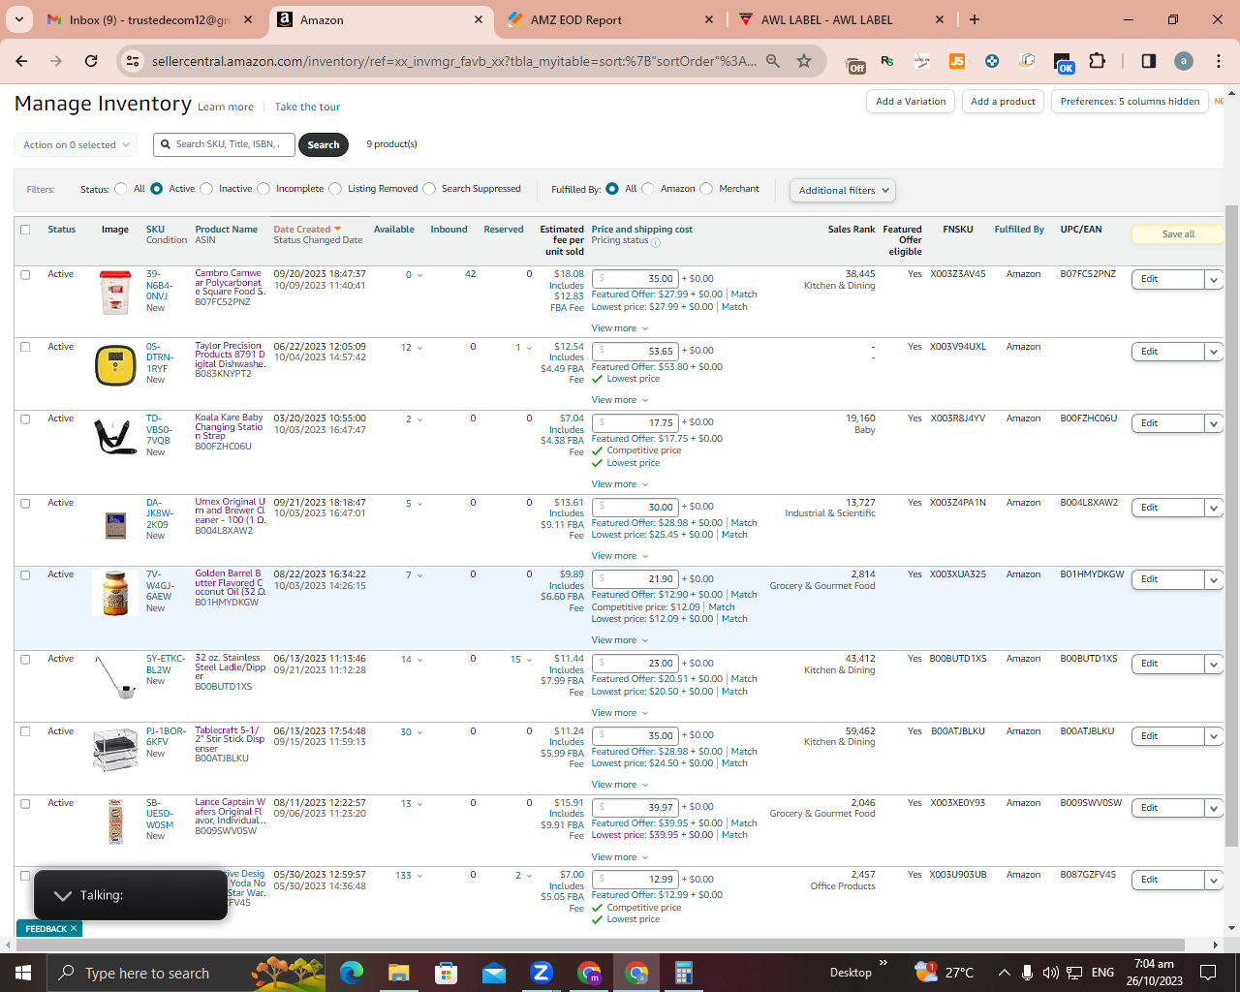Sort by the 'Sales Rank' column header

coord(851,230)
